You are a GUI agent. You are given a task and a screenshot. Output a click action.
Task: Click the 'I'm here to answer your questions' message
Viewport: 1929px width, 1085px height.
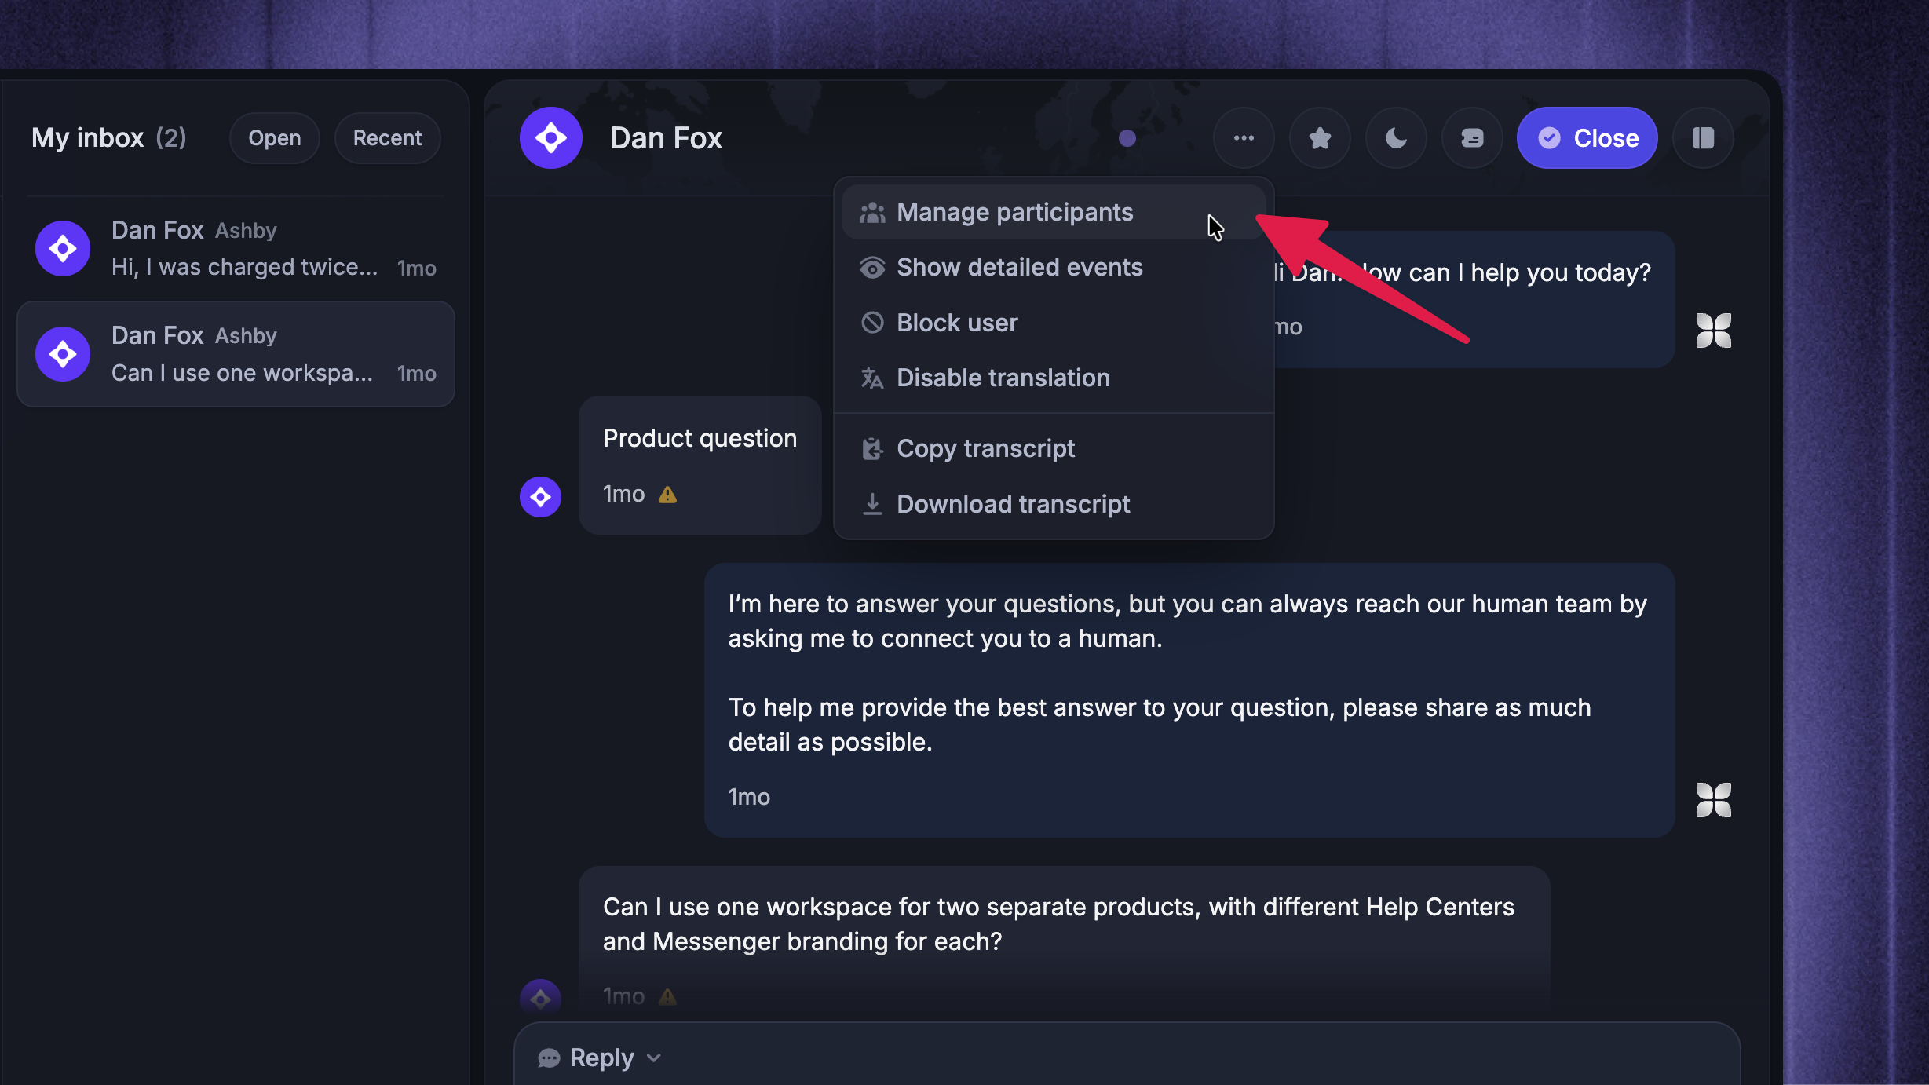point(1189,700)
